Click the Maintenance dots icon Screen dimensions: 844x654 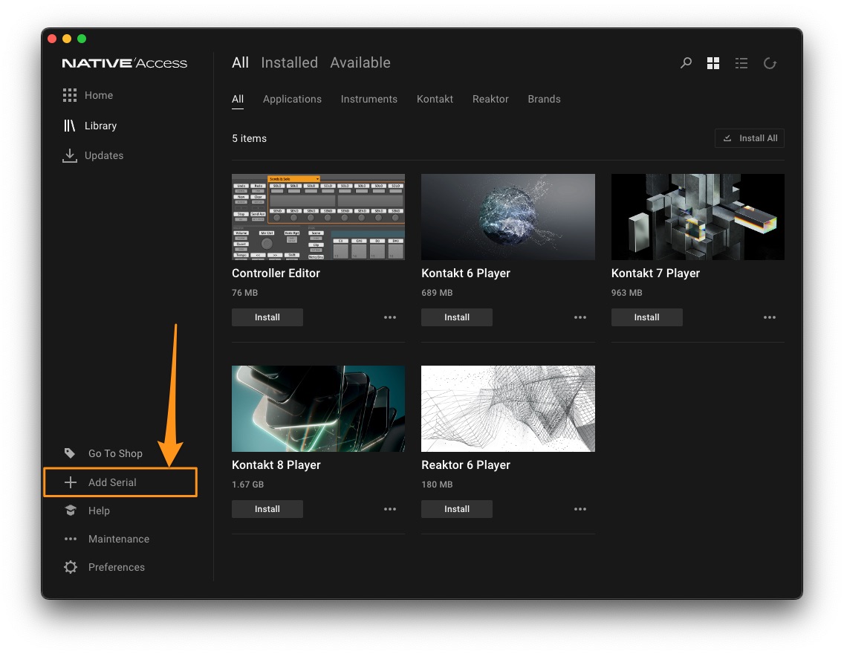(71, 539)
